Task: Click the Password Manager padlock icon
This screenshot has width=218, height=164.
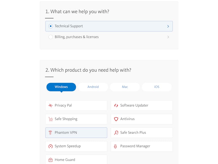Action: click(x=115, y=146)
